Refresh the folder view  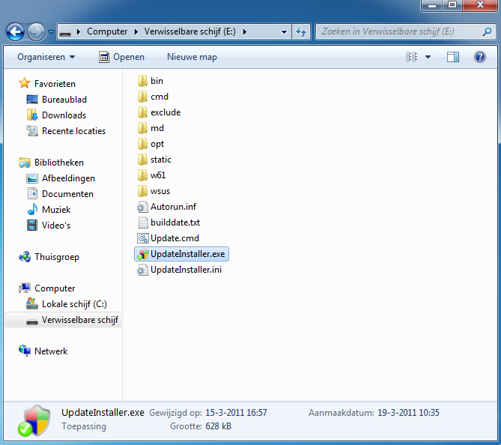300,31
